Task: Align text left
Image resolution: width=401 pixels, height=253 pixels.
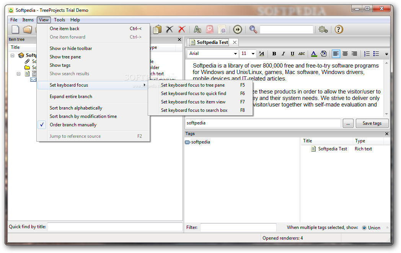Action: coord(336,53)
